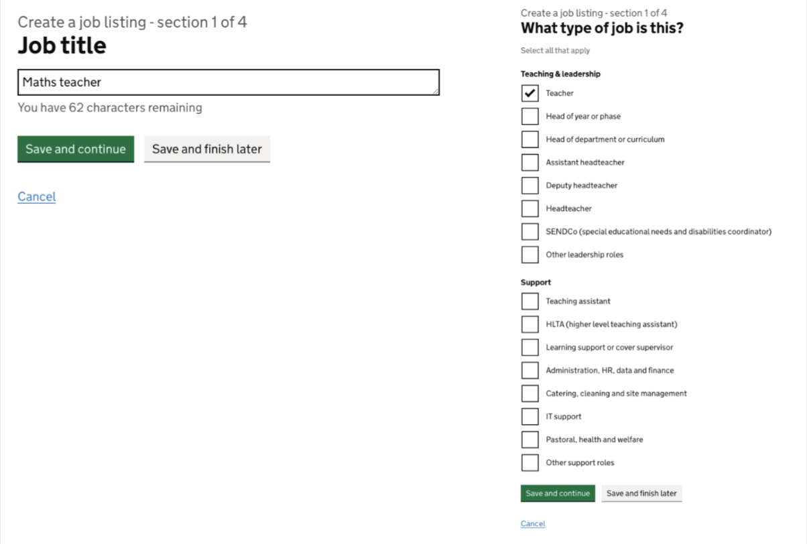Uncheck the Teacher checkbox

click(x=530, y=93)
